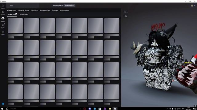Click the Roblox taskbar icon
Viewport: 197px width, 110px height.
click(x=115, y=109)
